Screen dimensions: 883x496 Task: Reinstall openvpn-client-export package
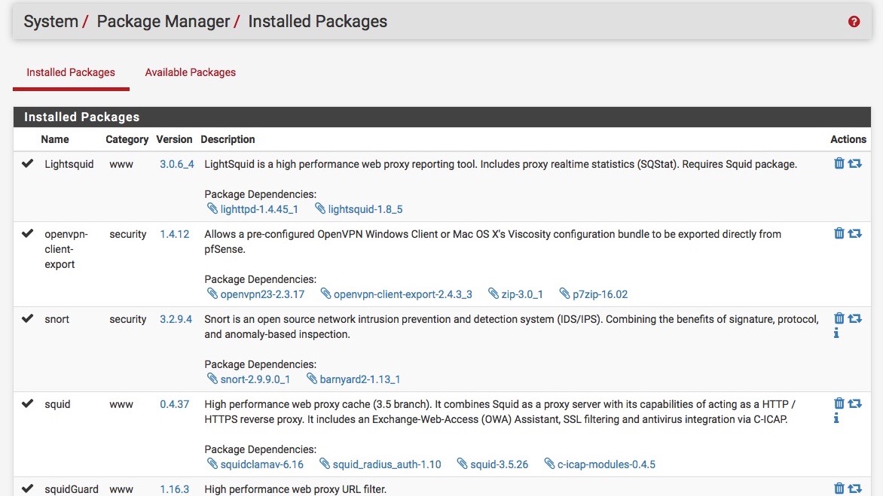coord(855,233)
